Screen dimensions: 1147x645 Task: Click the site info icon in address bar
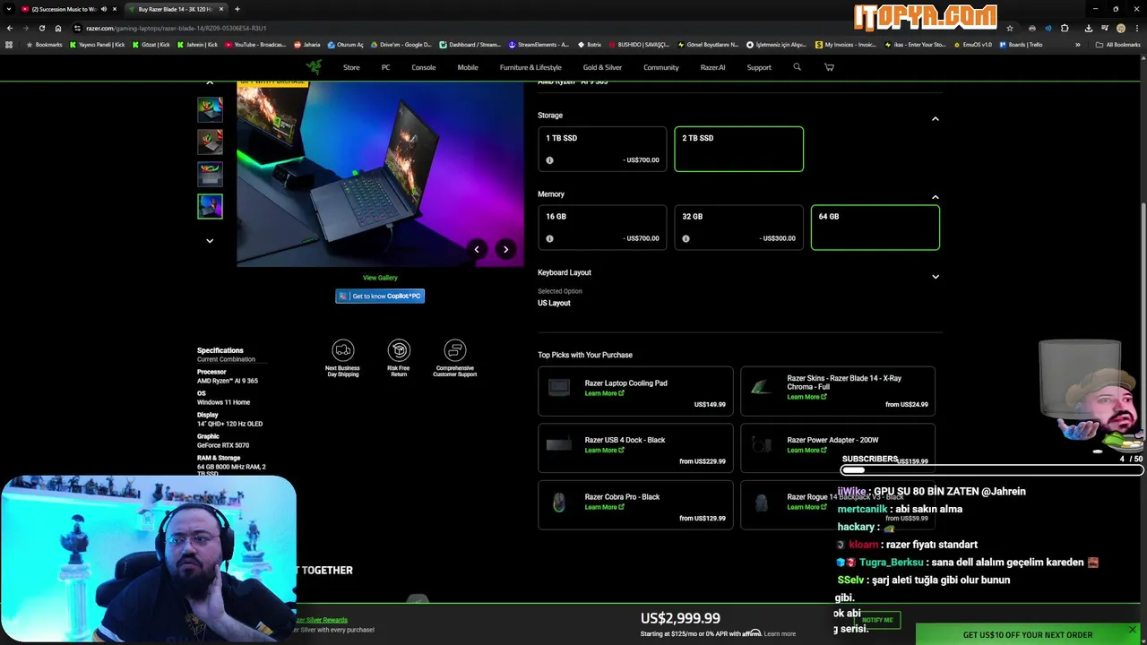(x=77, y=28)
